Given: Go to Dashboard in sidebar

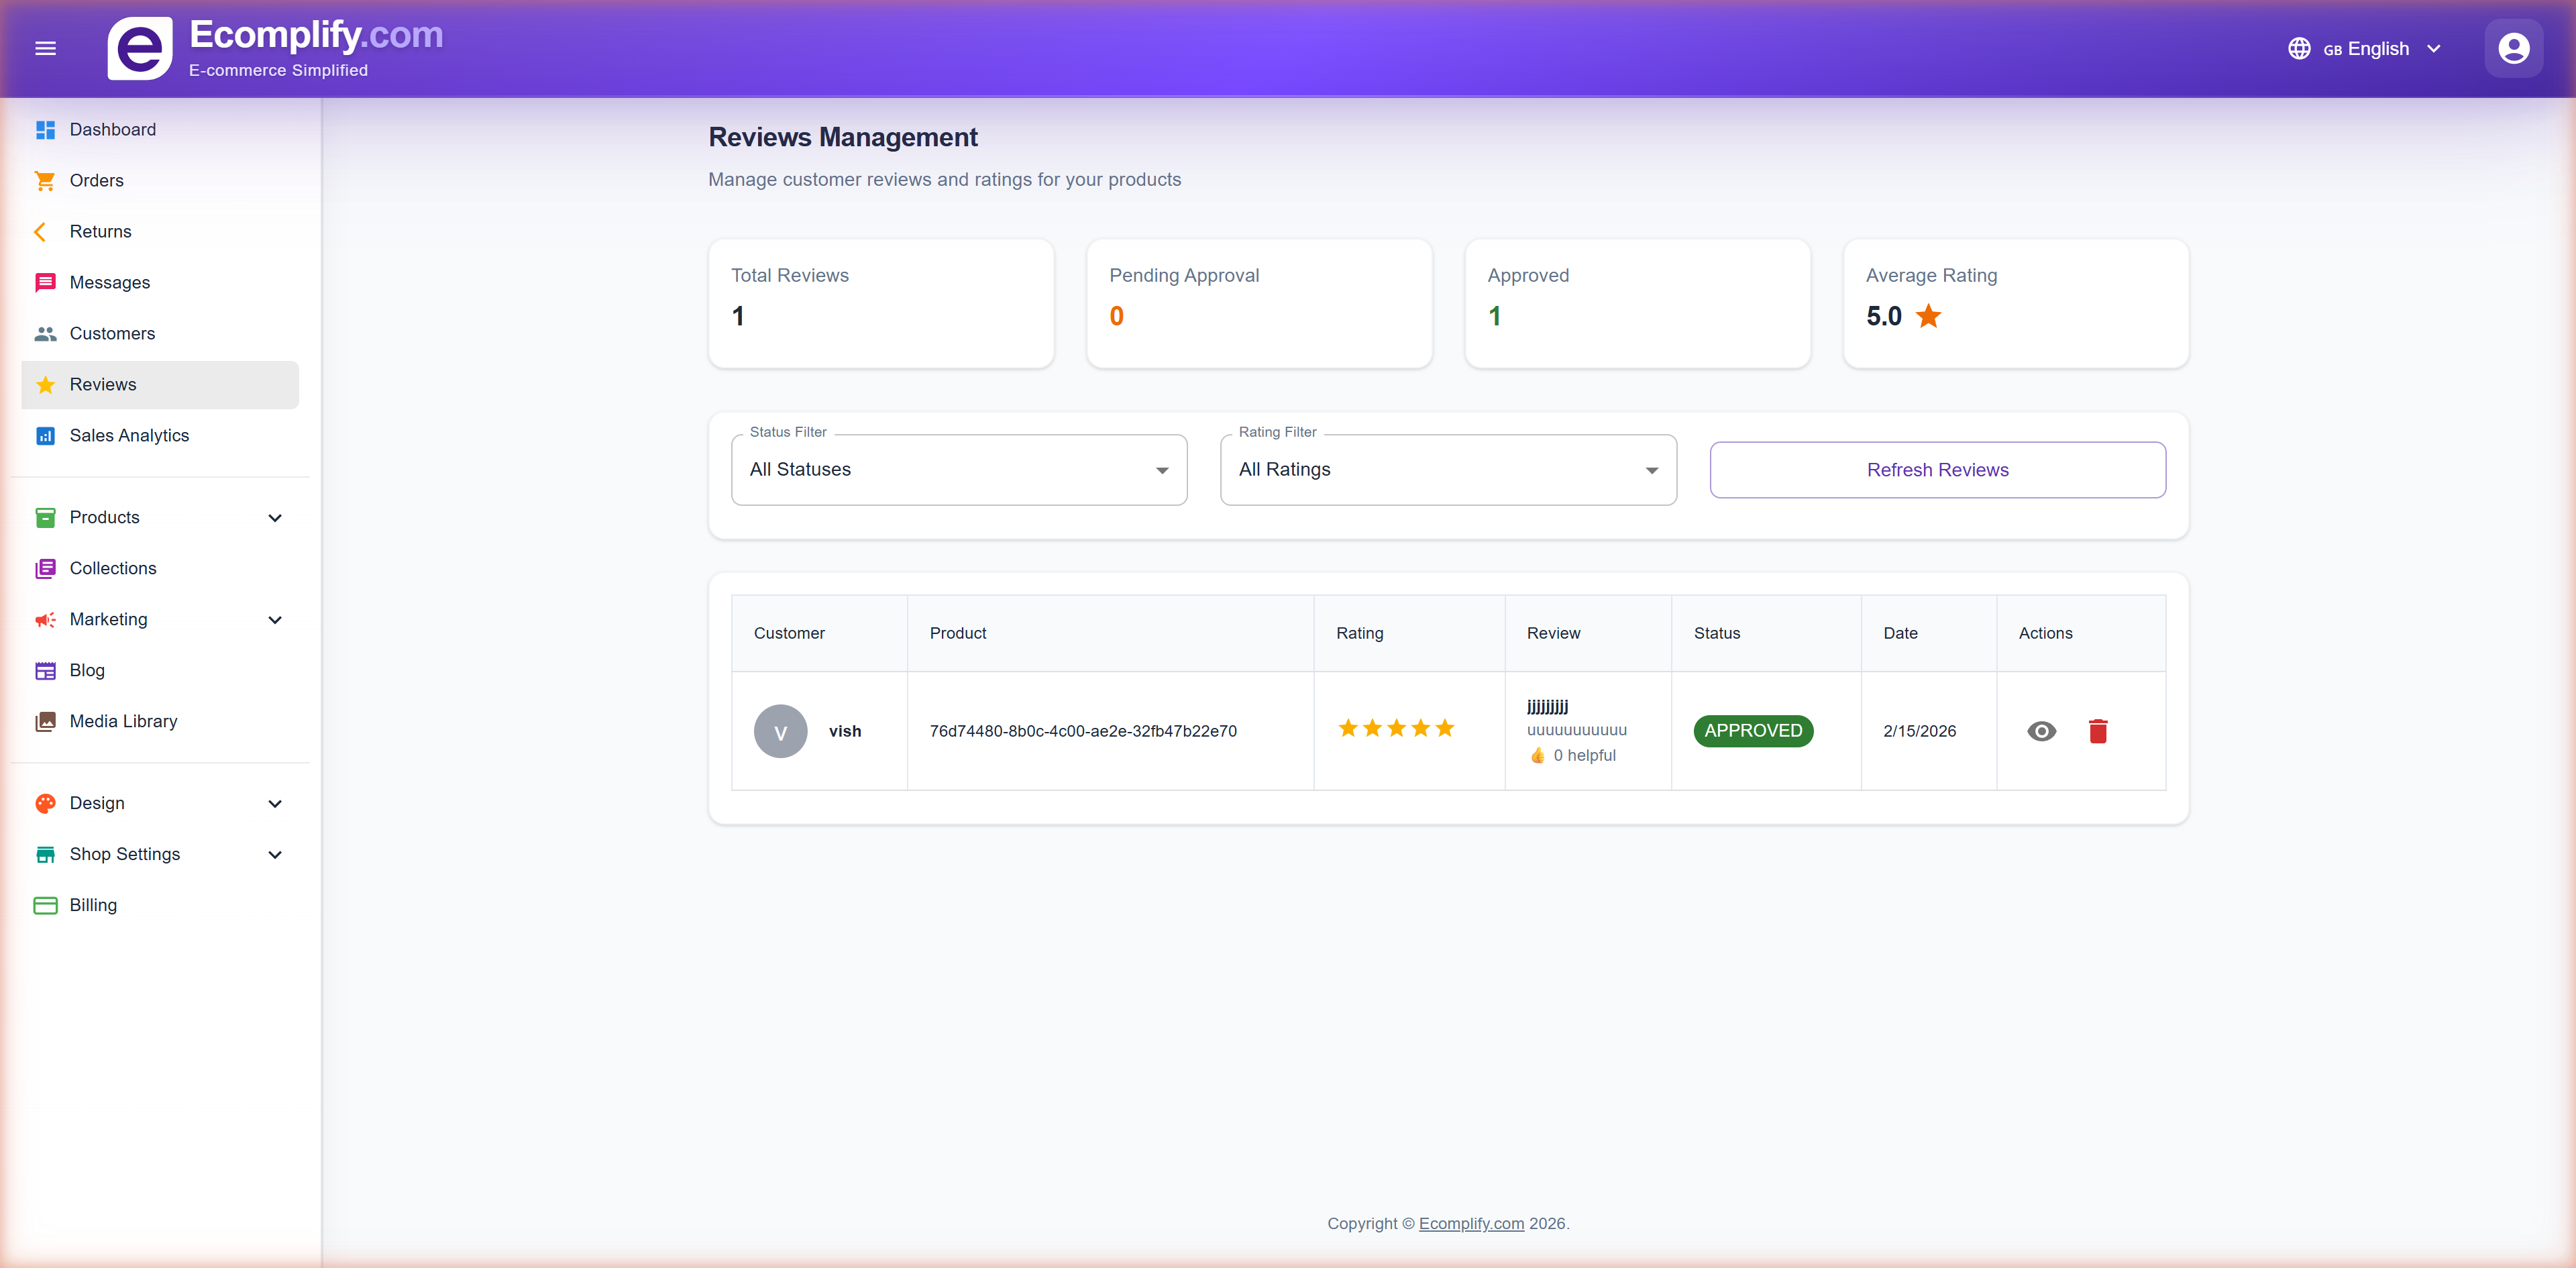Looking at the screenshot, I should point(112,130).
